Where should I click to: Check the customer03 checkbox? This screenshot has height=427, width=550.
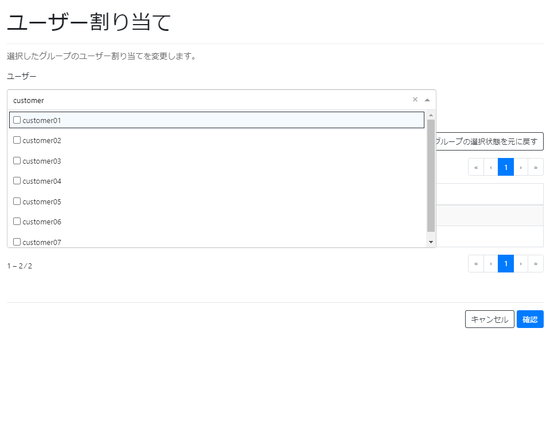17,160
